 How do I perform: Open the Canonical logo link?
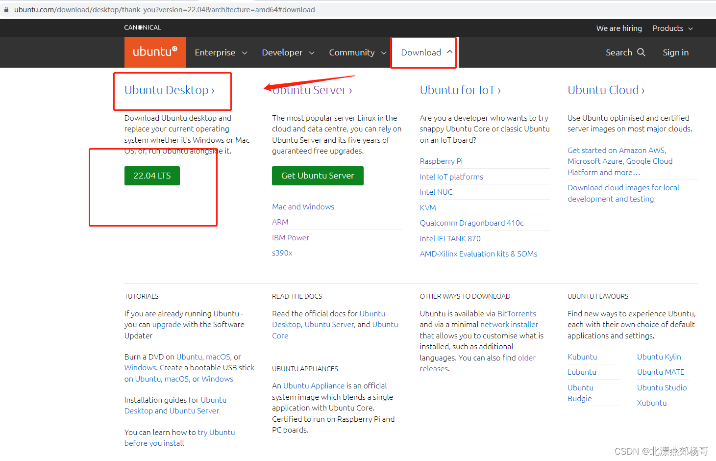click(x=143, y=27)
